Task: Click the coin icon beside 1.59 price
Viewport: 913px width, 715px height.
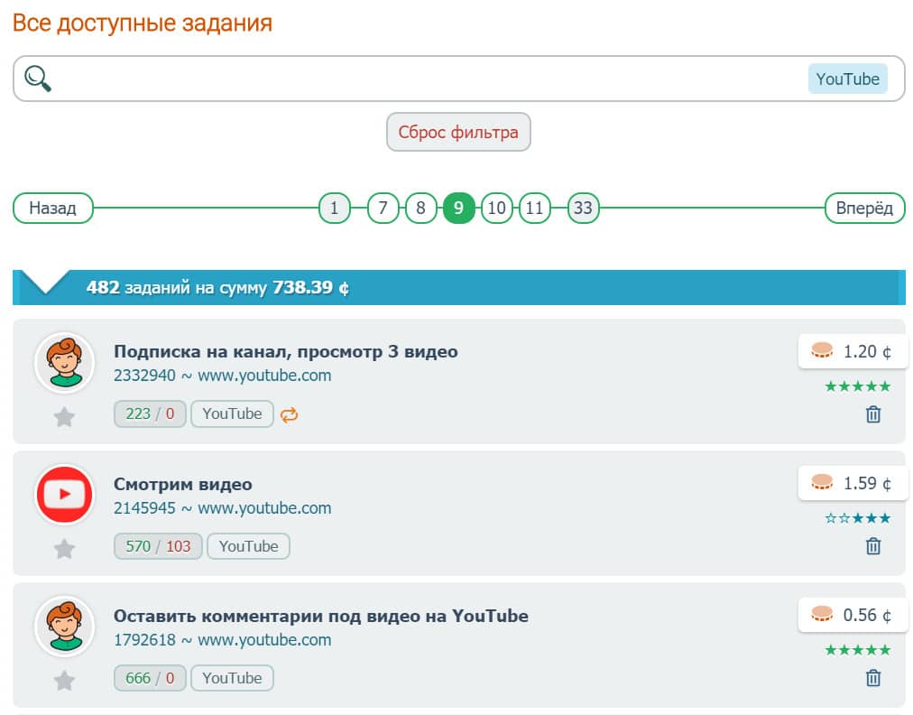Action: click(822, 483)
